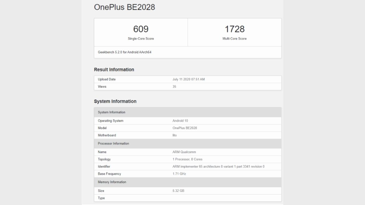Click the Processor Information header row
The height and width of the screenshot is (205, 365).
[x=188, y=143]
